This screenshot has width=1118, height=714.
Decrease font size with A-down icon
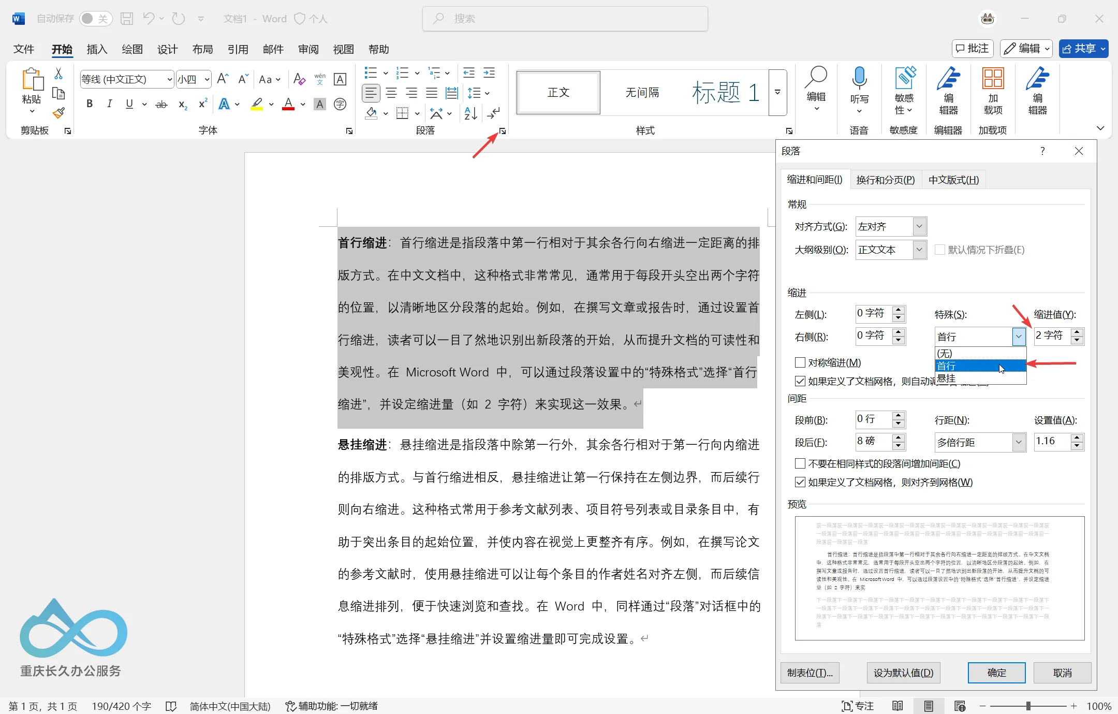point(243,79)
